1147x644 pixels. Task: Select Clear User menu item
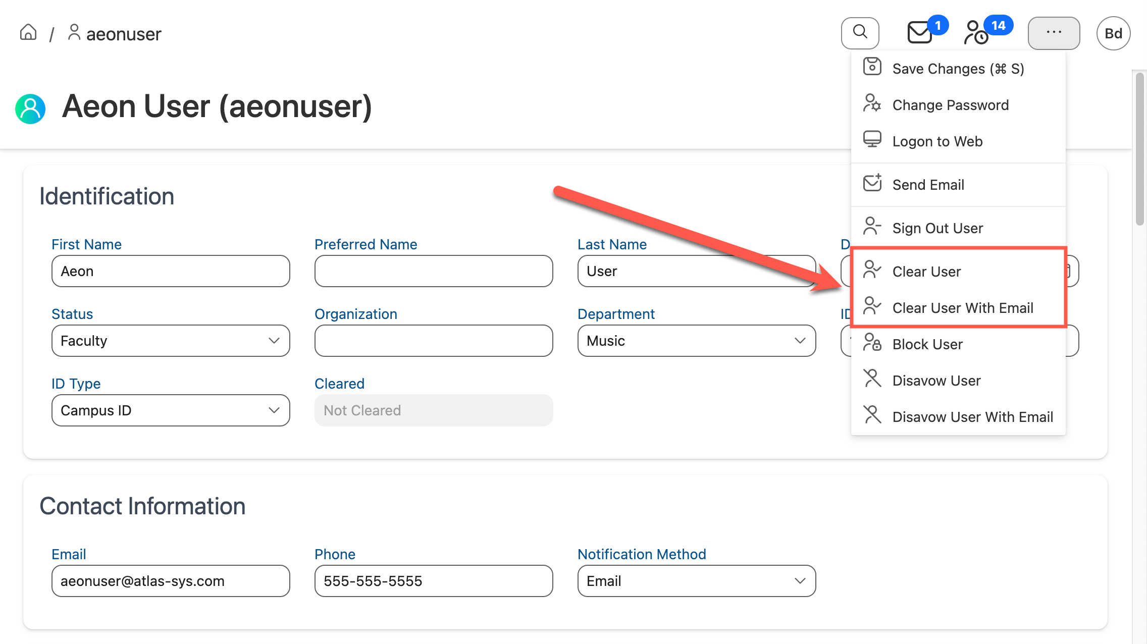tap(926, 272)
